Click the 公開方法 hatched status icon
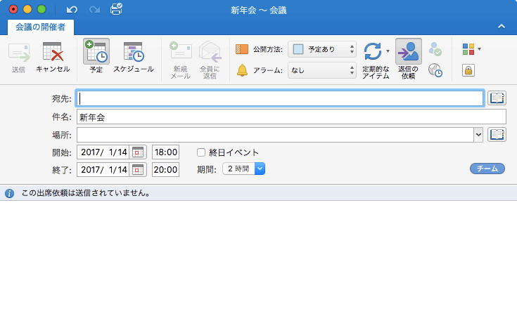517x316 pixels. (242, 49)
